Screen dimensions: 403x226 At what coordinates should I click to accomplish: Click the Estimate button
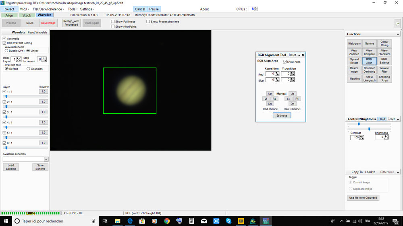point(282,115)
